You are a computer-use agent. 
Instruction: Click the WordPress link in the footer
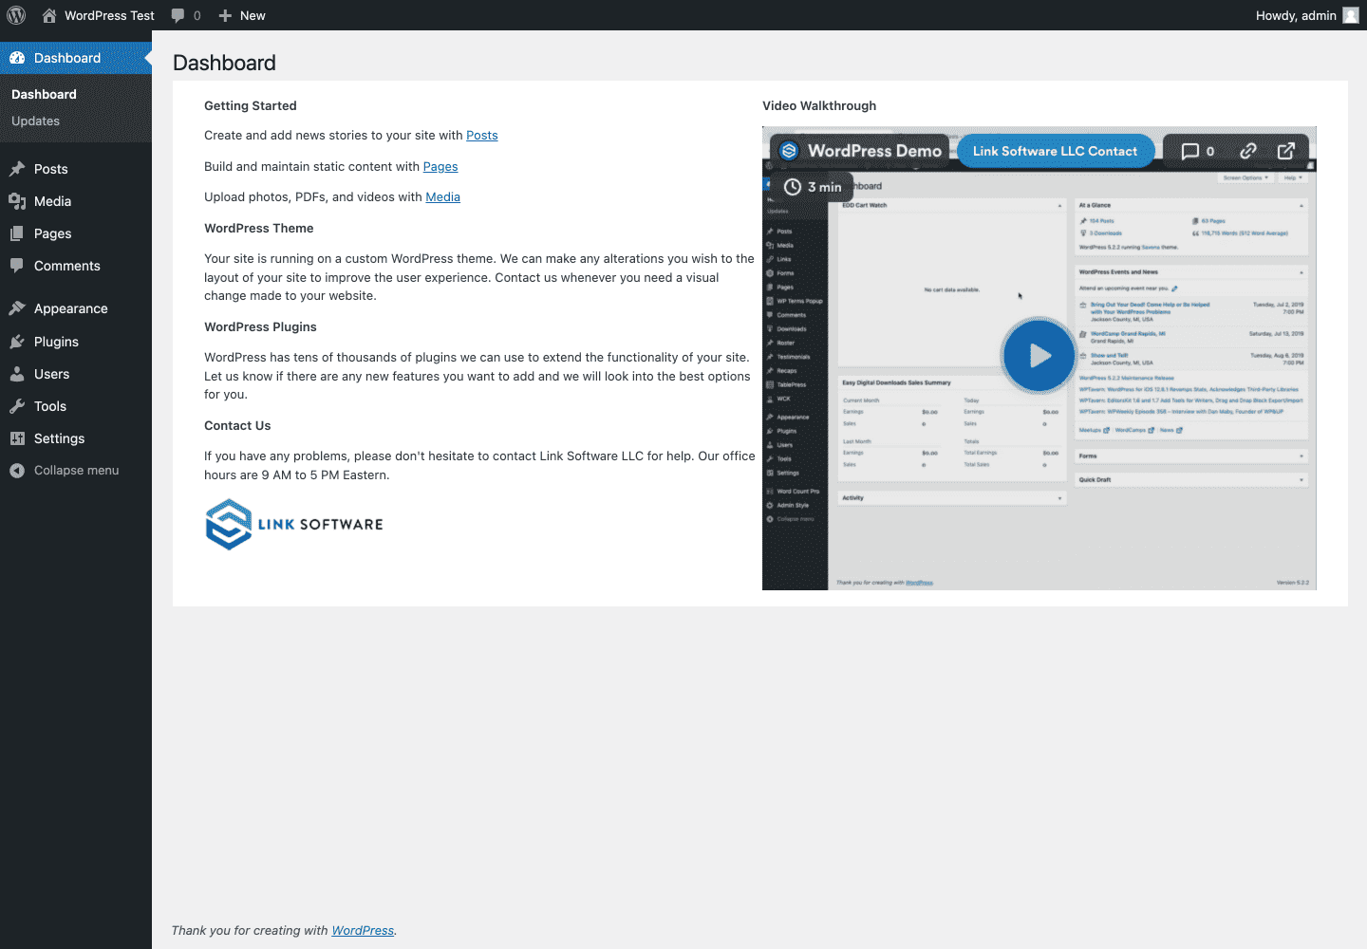[x=363, y=930]
